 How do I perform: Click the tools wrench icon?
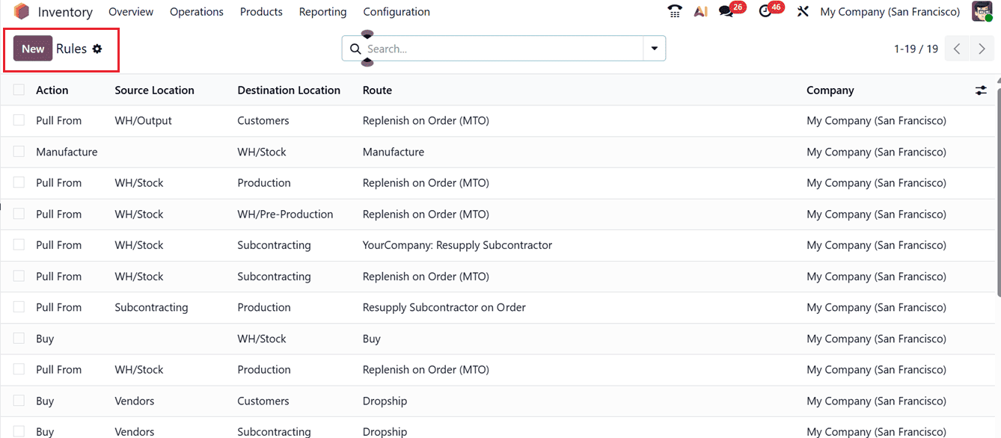[802, 11]
